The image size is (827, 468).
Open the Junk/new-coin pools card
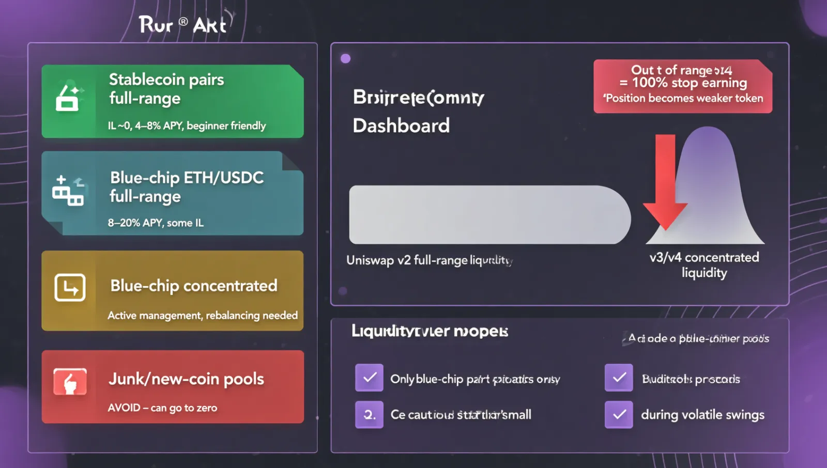(x=173, y=386)
